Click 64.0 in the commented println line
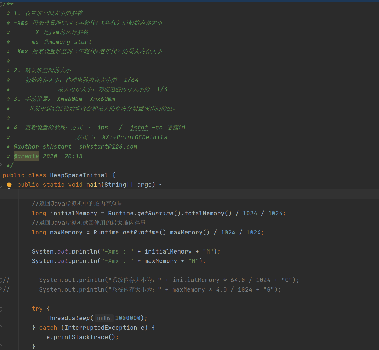Image resolution: width=379 pixels, height=350 pixels. click(238, 280)
